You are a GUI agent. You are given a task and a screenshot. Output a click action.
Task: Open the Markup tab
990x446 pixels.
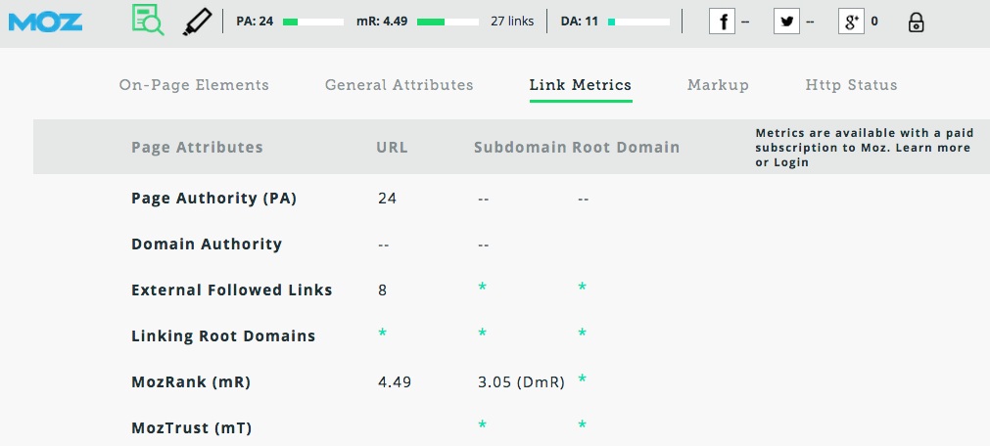point(718,85)
